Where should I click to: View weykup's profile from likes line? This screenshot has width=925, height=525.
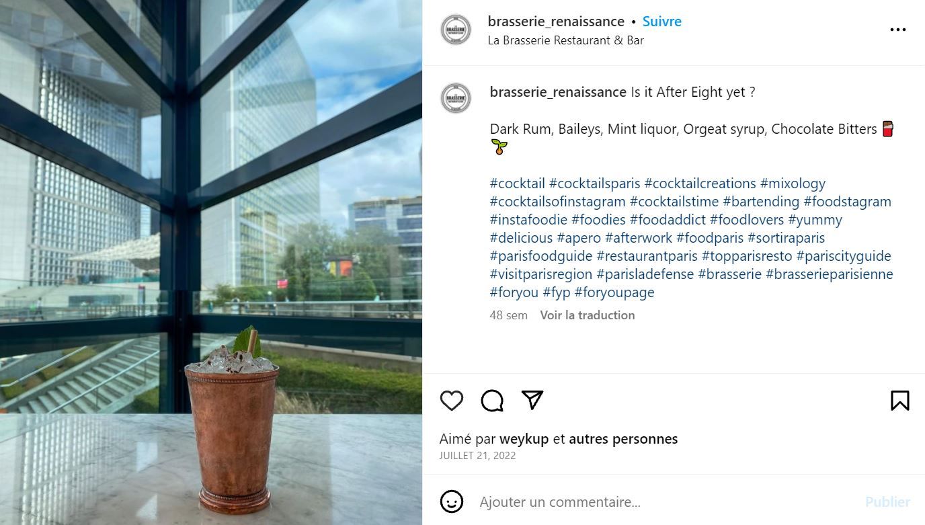(x=524, y=439)
